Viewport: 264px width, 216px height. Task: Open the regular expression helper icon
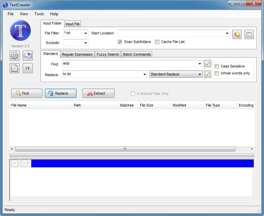tap(27, 56)
